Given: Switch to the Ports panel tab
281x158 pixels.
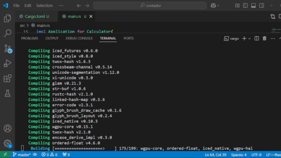Looking at the screenshot, I should point(129,38).
